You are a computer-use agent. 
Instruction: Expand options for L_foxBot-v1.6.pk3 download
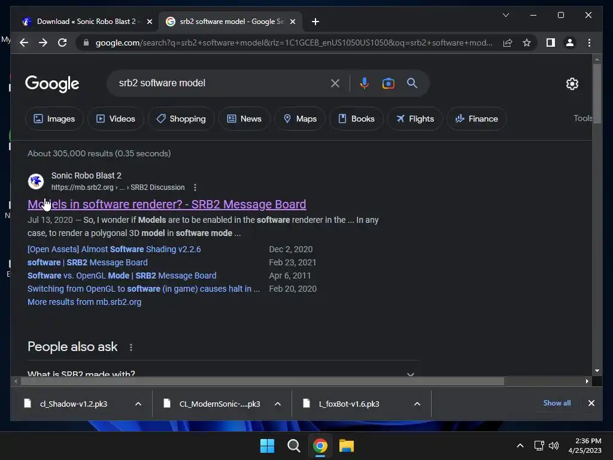(417, 404)
